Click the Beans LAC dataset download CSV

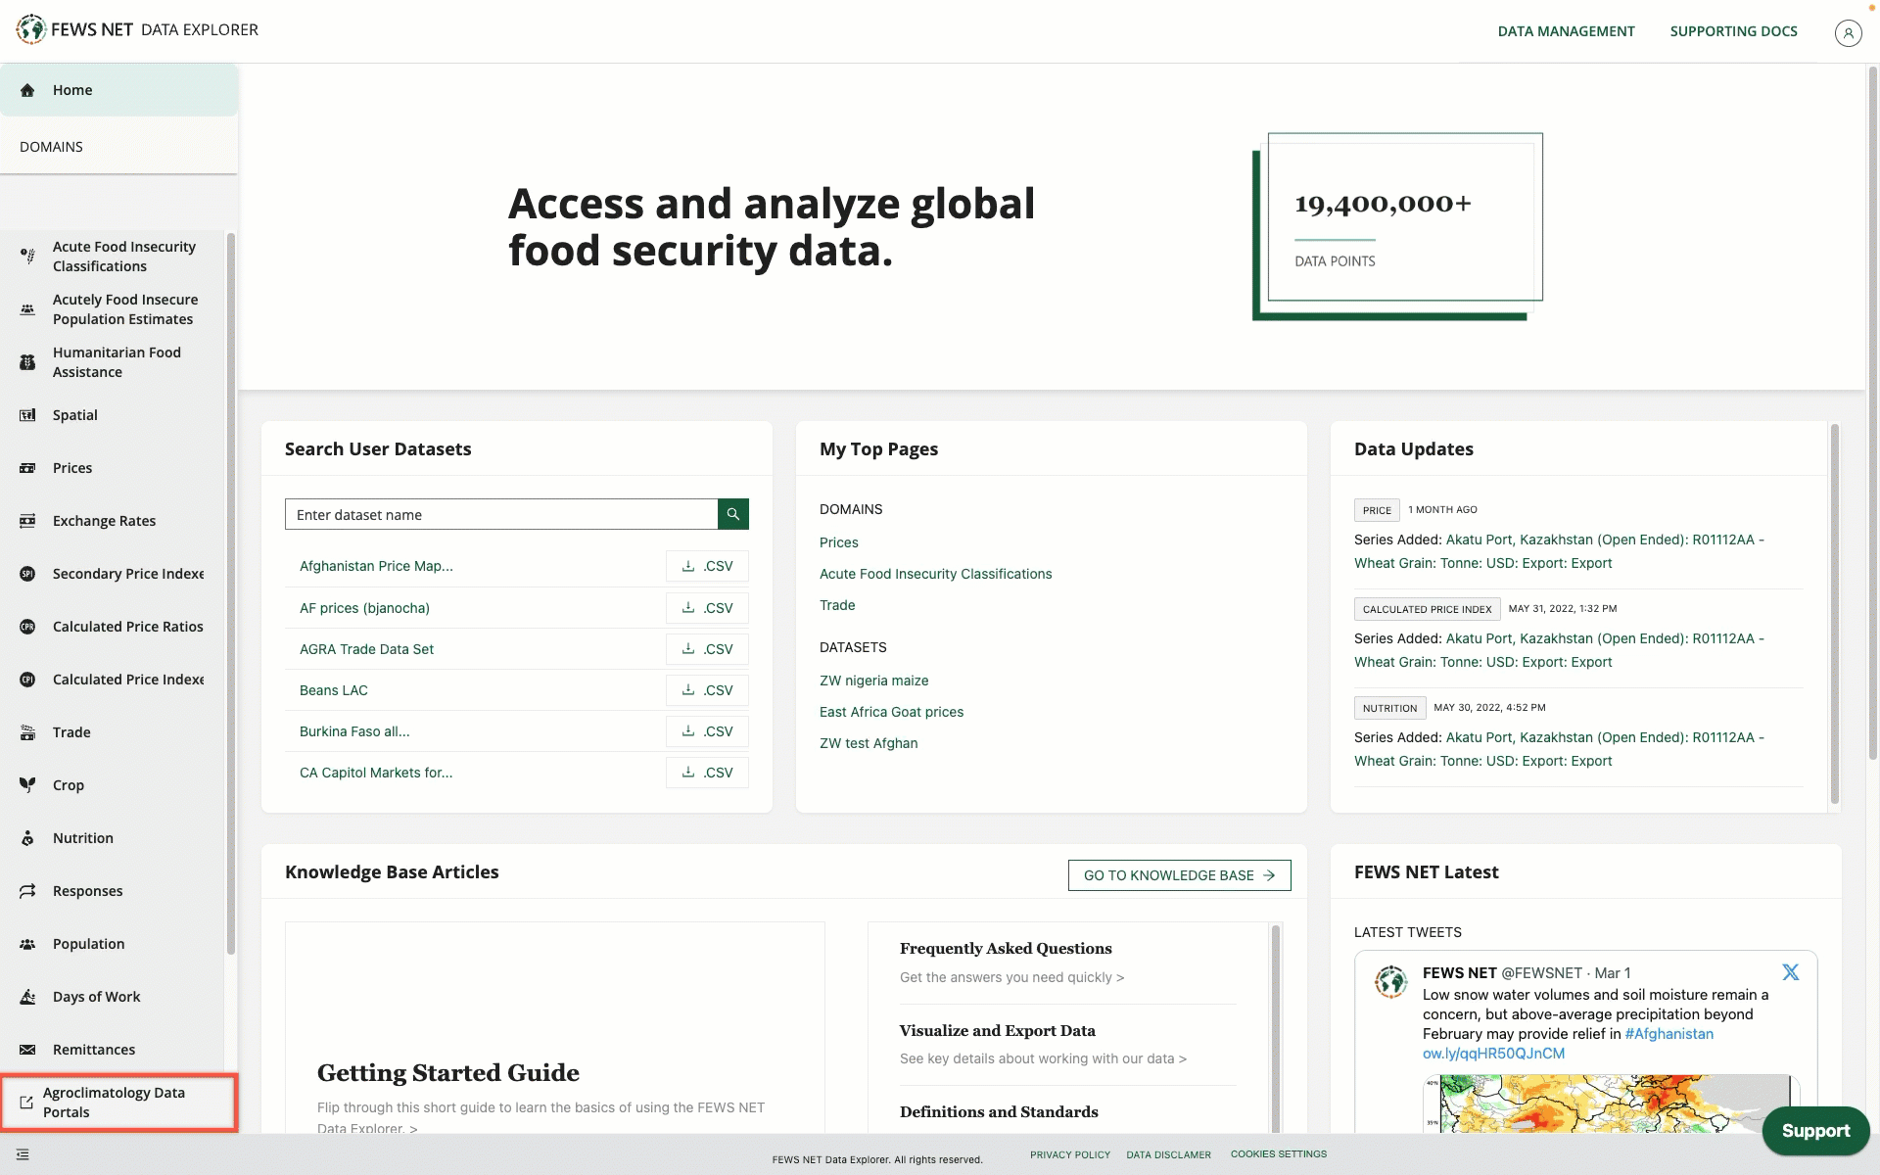pos(707,689)
